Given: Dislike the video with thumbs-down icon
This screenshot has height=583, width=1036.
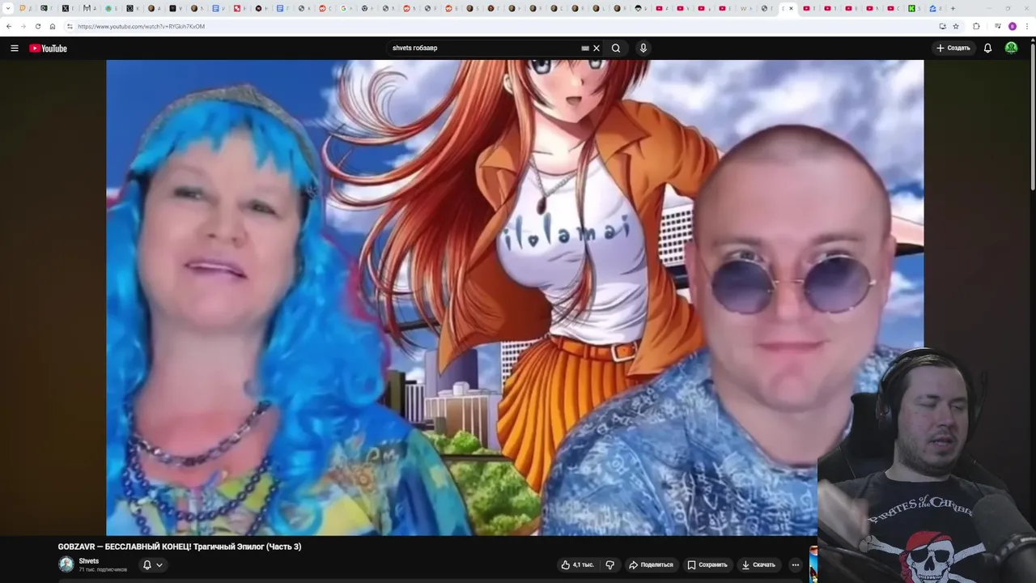Looking at the screenshot, I should click(x=610, y=564).
